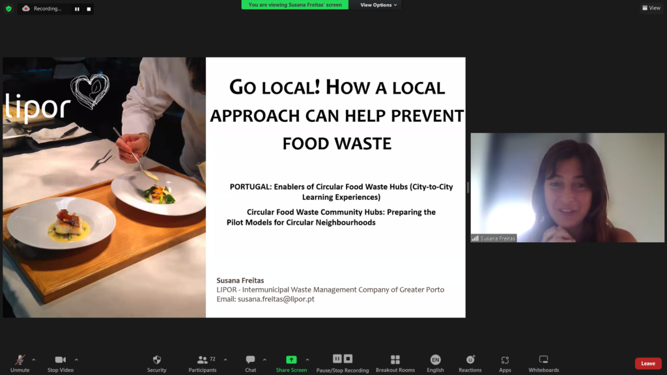Stop the recording in the top bar
The width and height of the screenshot is (667, 375).
[x=89, y=9]
